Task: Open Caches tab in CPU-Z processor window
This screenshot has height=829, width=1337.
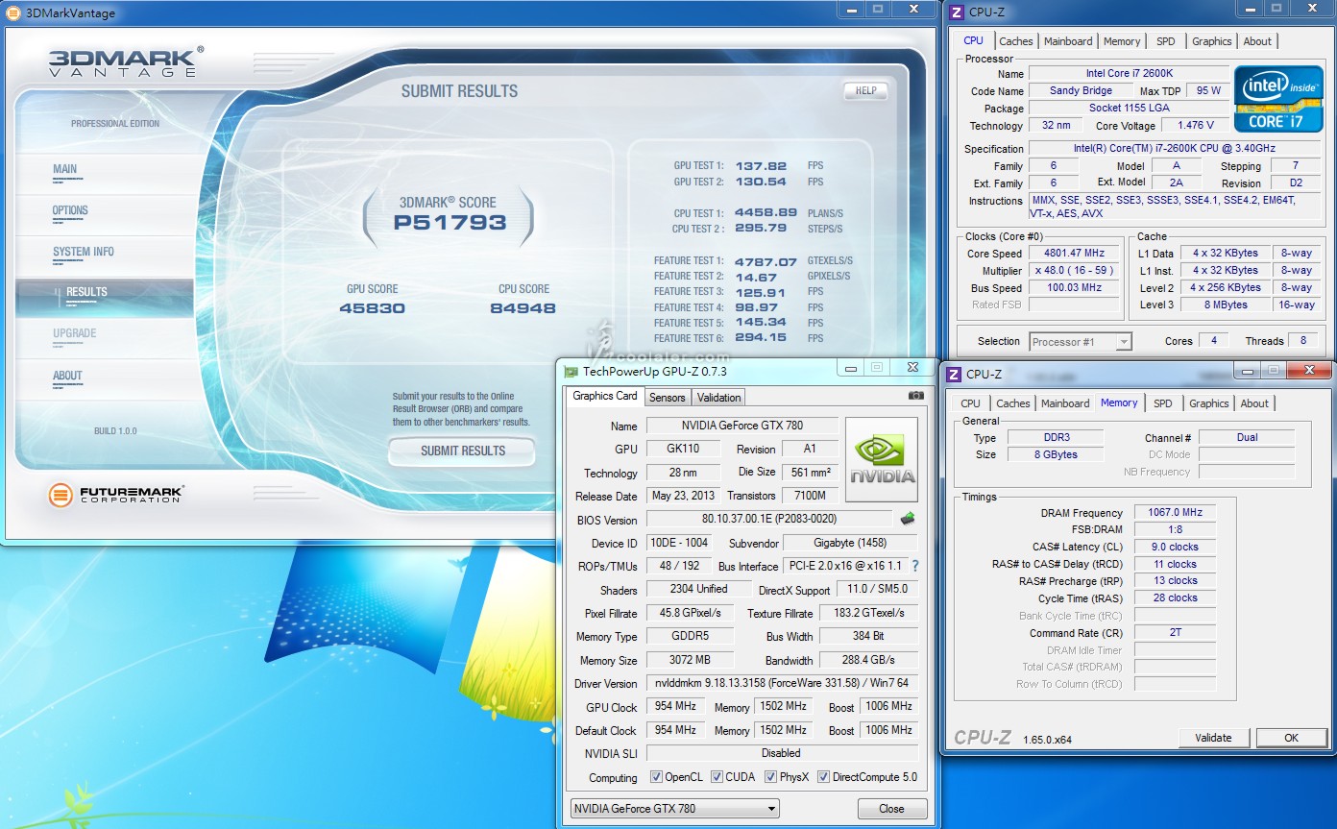Action: (1016, 41)
